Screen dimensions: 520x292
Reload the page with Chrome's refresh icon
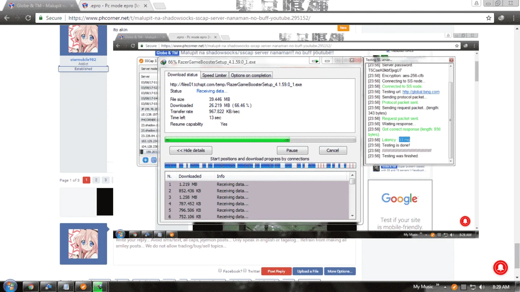[28, 18]
